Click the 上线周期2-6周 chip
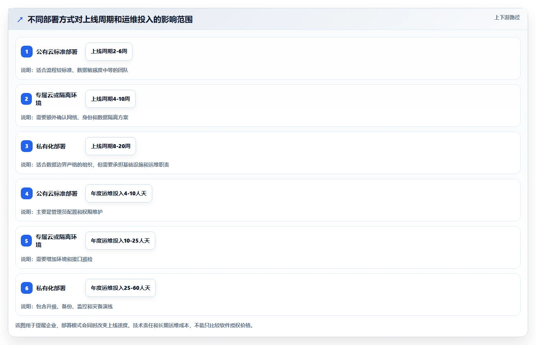The width and height of the screenshot is (536, 345). (109, 52)
